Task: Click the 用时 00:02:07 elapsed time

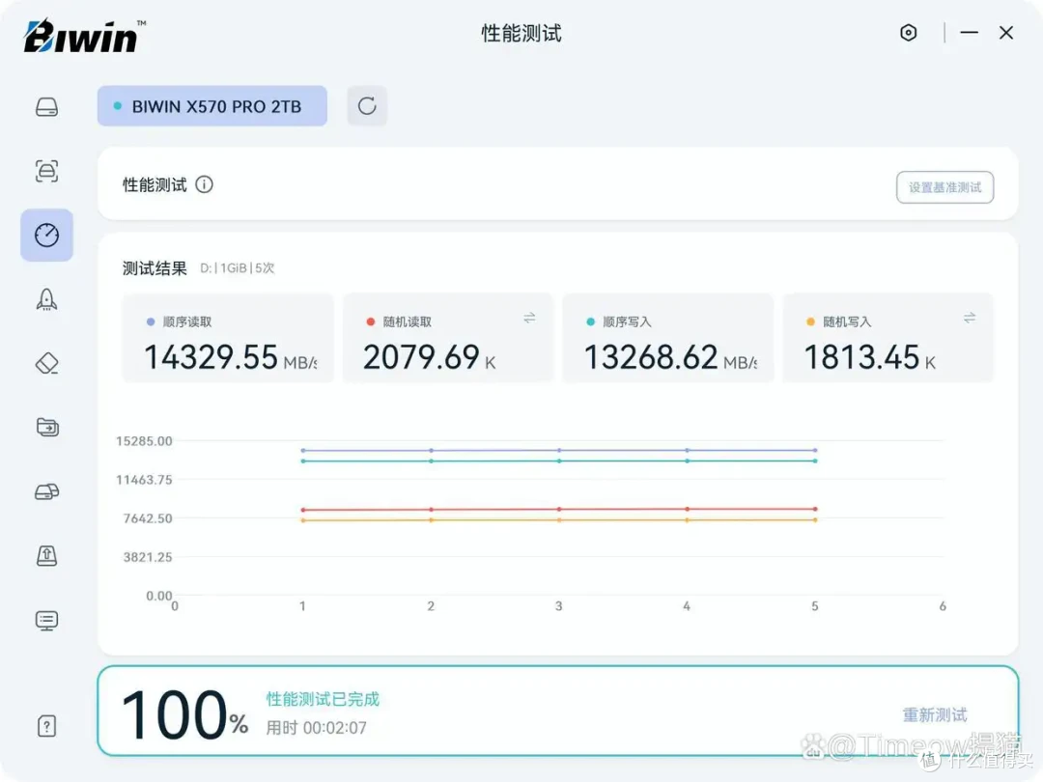Action: 317,728
